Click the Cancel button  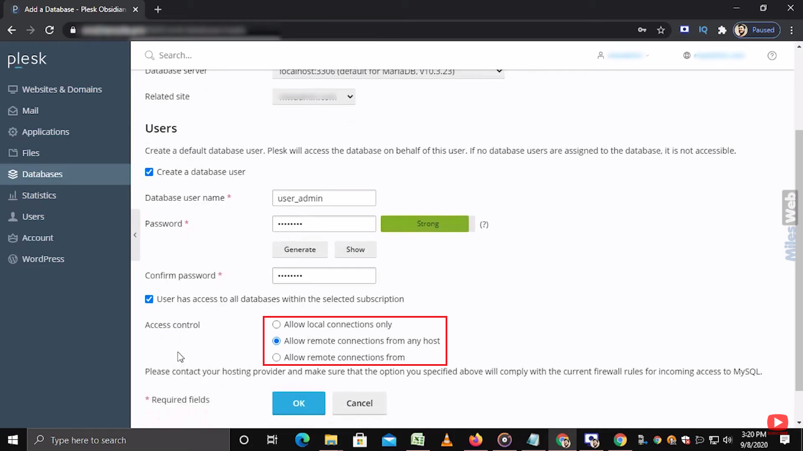click(360, 403)
